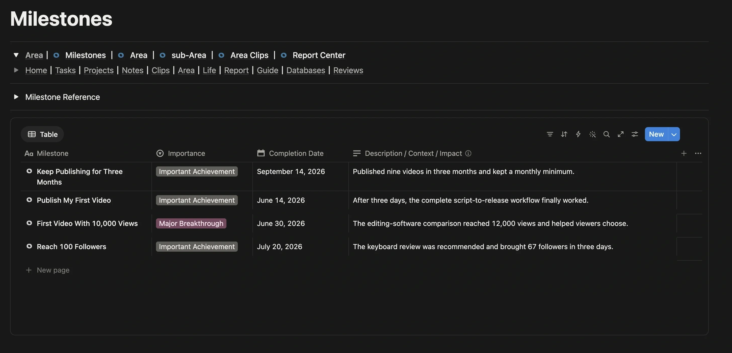Click the blue New button
732x353 pixels.
pos(656,134)
